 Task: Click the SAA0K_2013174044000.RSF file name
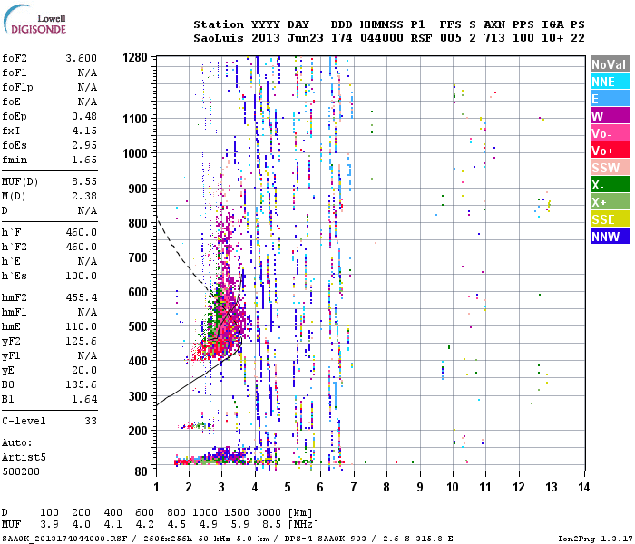[x=64, y=539]
